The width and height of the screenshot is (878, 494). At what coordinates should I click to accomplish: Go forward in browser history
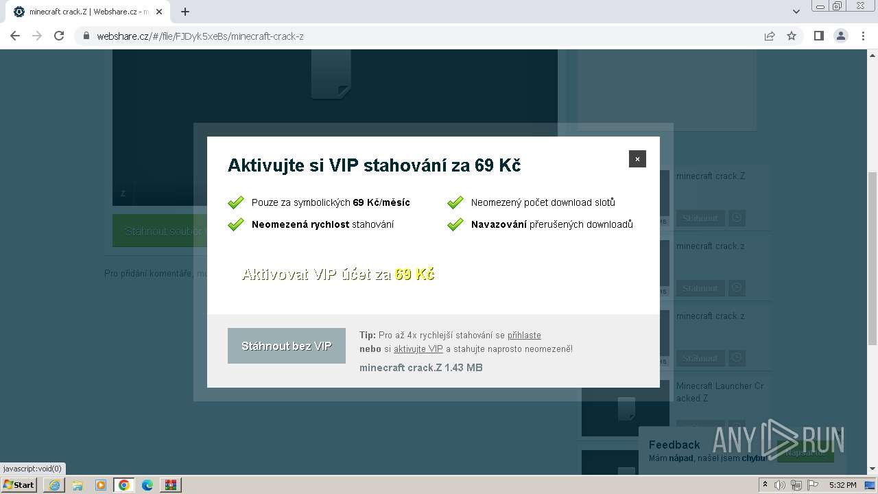37,36
